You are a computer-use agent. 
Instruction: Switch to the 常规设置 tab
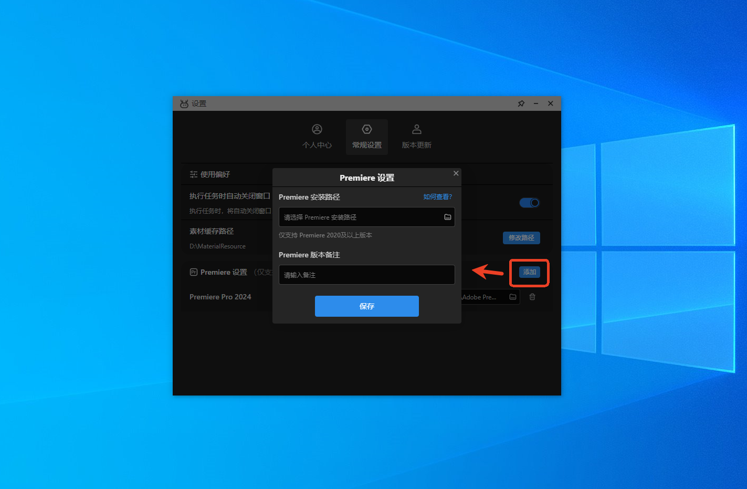[367, 137]
